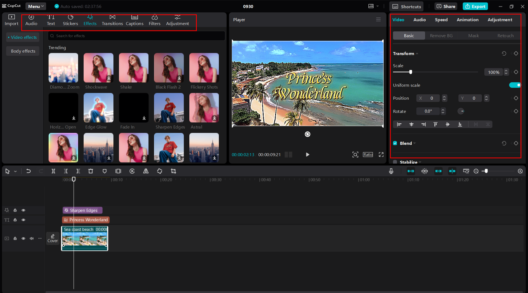Open the Text media tab
The width and height of the screenshot is (528, 293).
click(51, 20)
